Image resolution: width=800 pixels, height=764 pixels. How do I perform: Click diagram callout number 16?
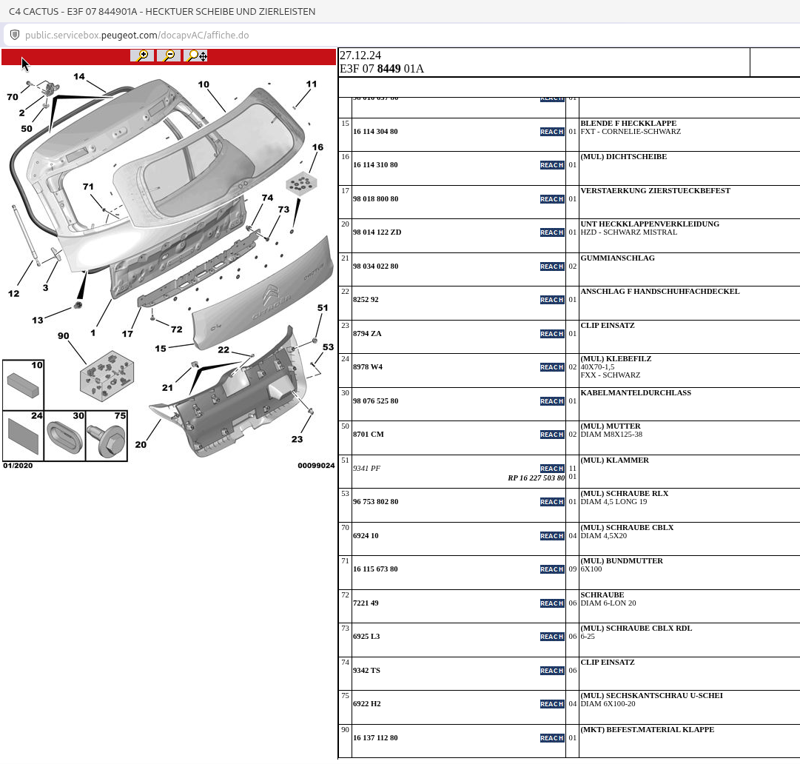click(x=317, y=147)
